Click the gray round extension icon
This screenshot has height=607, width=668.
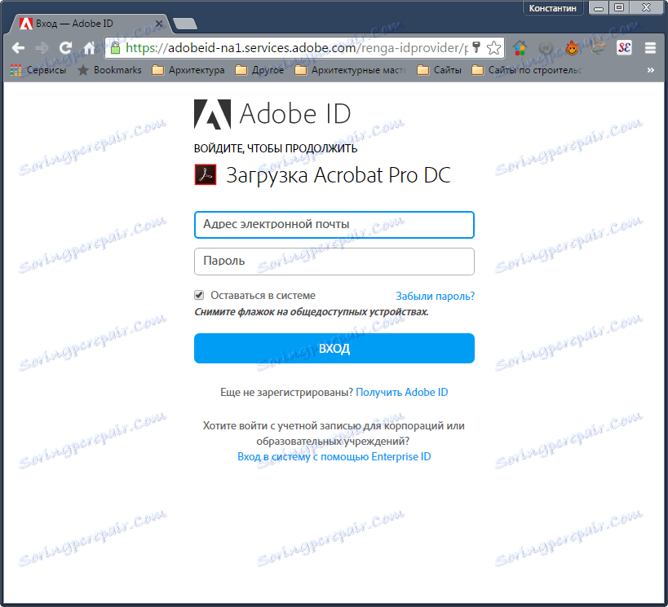[x=546, y=48]
